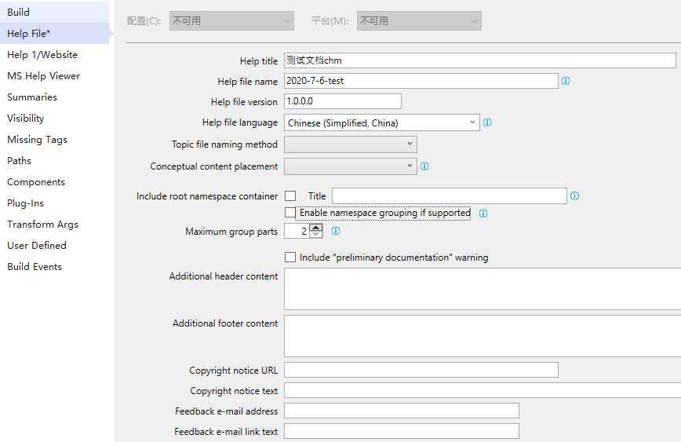Screen dimensions: 681x442
Task: Click the Help title text field
Action: pos(479,60)
